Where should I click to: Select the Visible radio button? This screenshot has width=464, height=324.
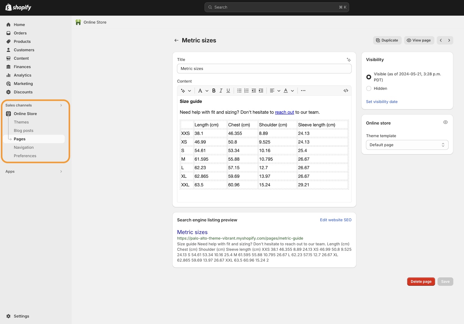point(369,77)
